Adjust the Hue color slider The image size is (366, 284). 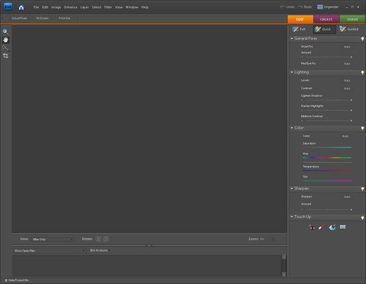[x=327, y=158]
